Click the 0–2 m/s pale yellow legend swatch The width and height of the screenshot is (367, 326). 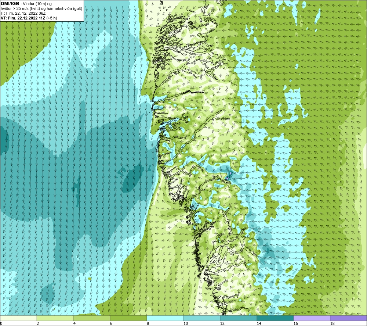[18, 318]
